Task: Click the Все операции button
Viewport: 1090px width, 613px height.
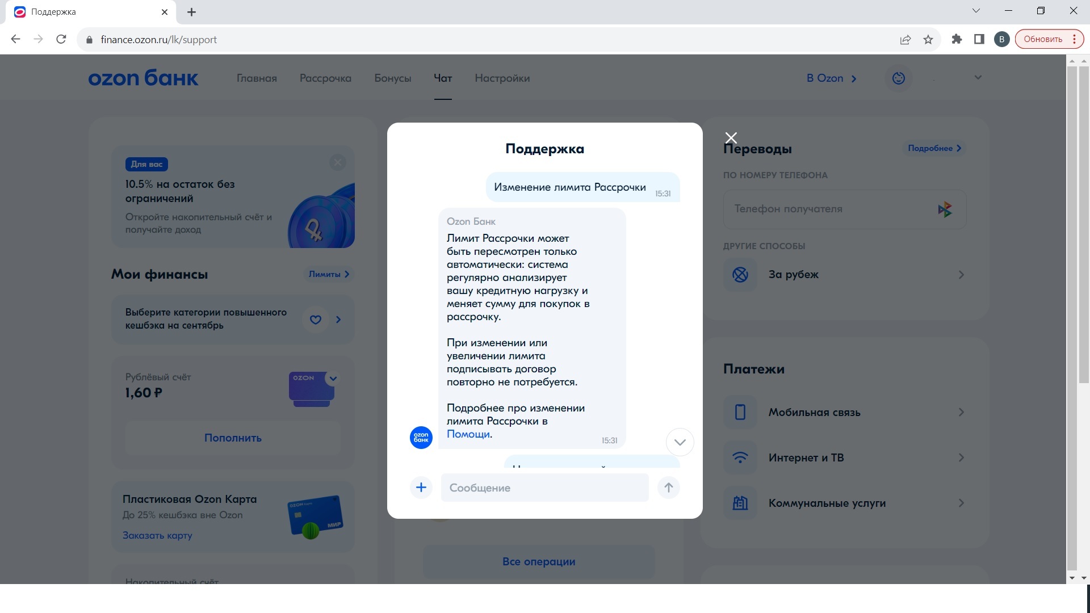Action: click(x=539, y=561)
